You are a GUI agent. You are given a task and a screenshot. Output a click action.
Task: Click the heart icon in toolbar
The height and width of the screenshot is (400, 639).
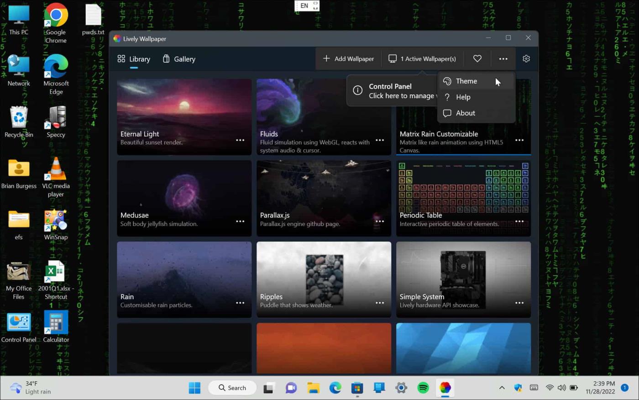click(477, 59)
